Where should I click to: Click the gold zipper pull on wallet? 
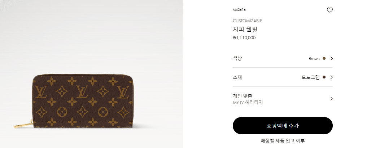tap(23, 124)
